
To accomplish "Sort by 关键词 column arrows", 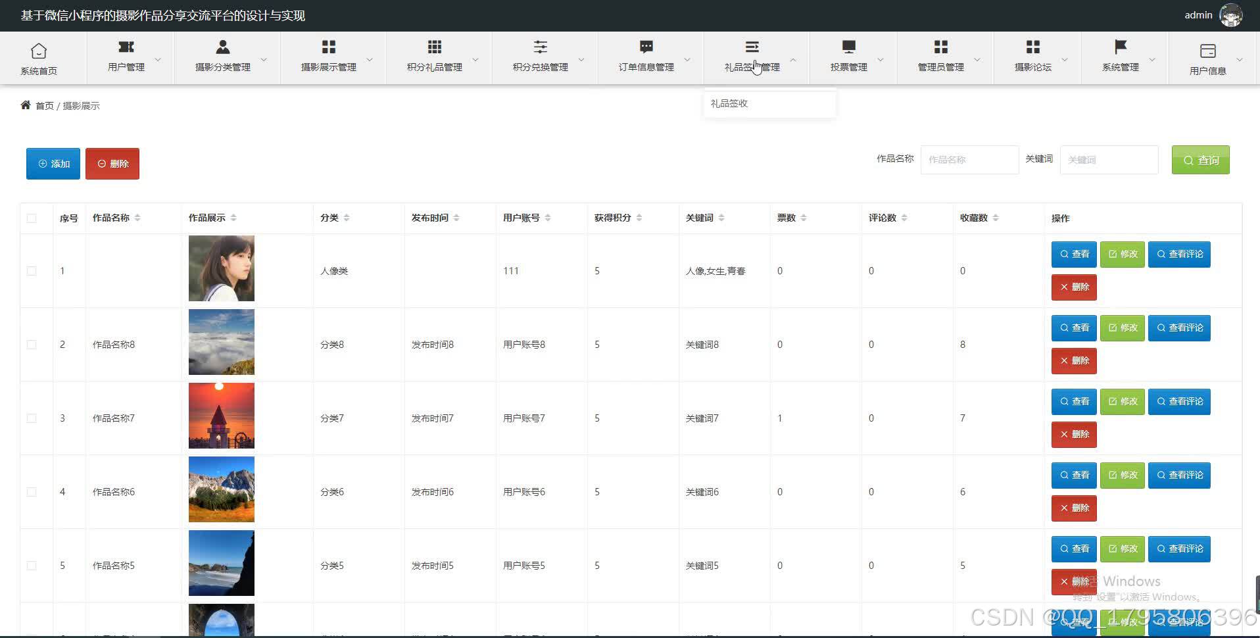I will tap(721, 218).
